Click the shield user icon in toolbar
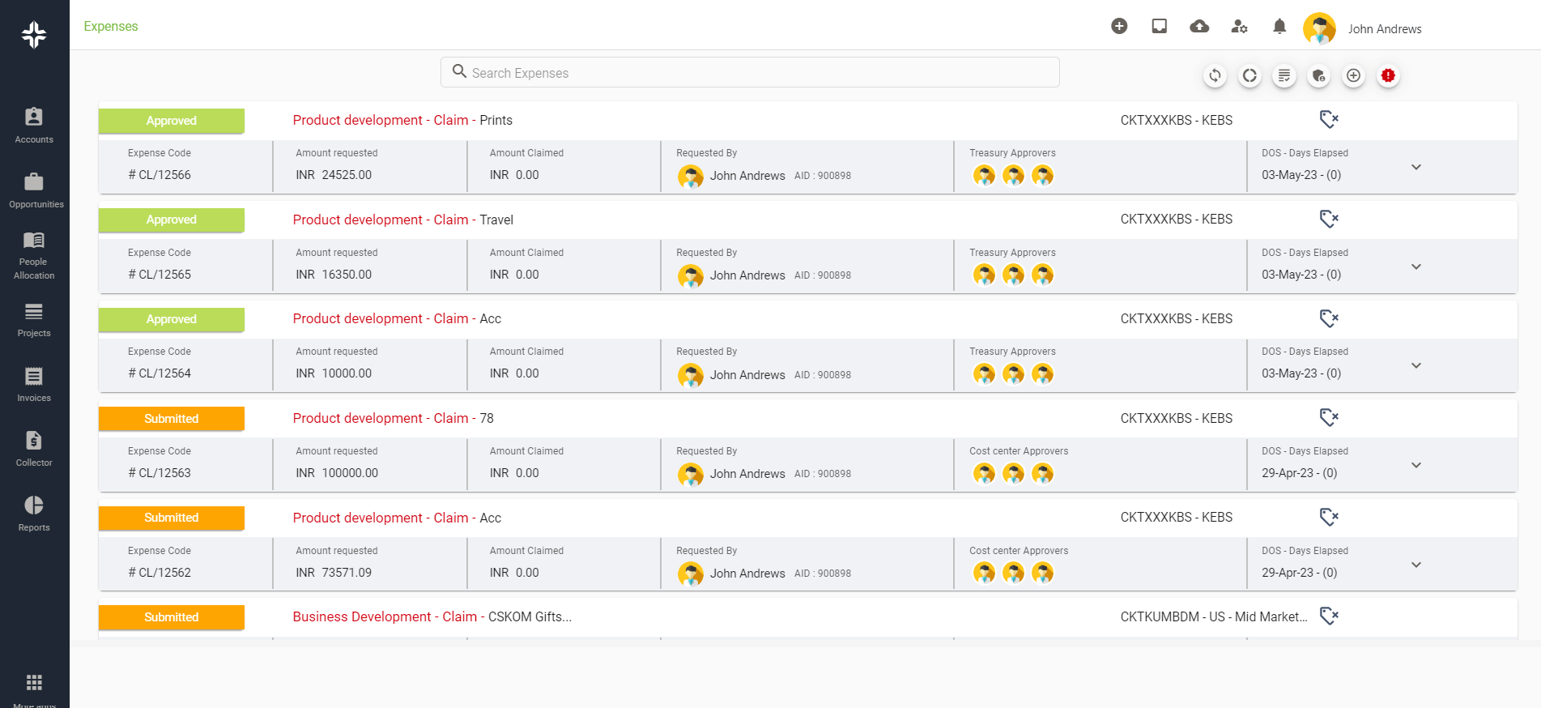 [1319, 75]
